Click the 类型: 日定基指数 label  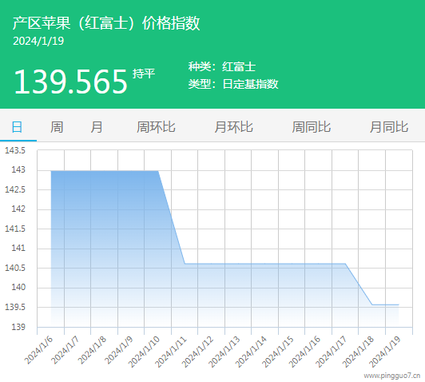(x=233, y=84)
